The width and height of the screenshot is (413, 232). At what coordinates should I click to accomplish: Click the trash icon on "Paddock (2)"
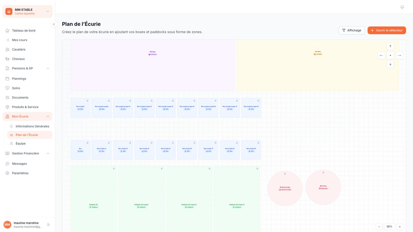[114, 168]
